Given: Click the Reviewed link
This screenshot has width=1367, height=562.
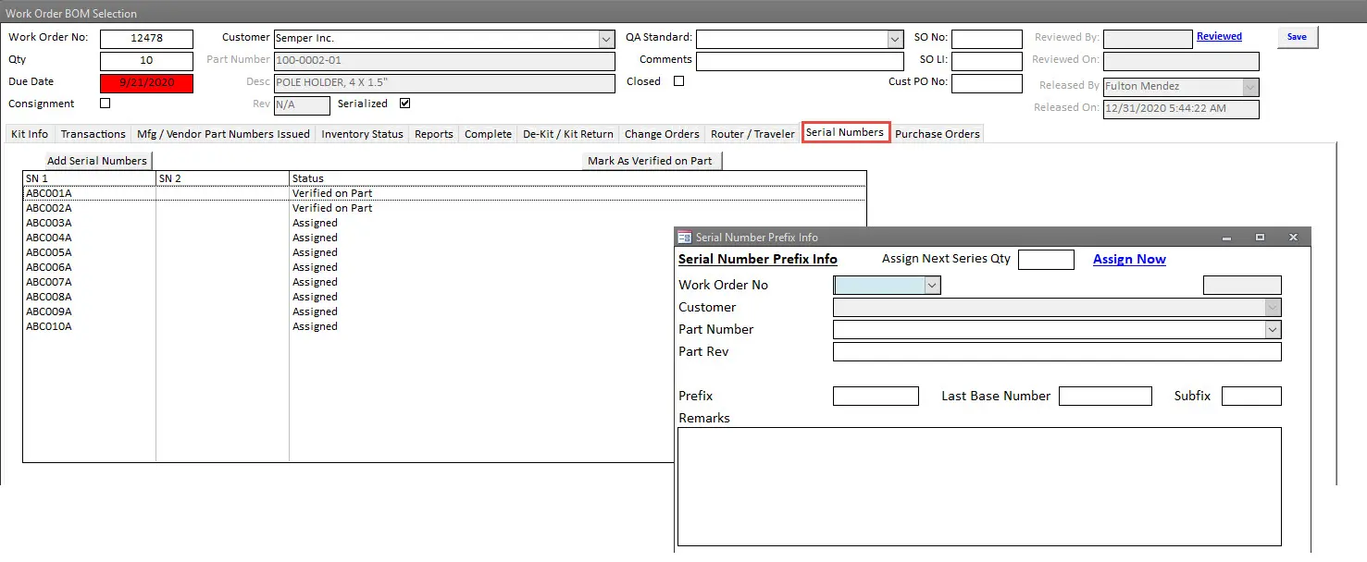Looking at the screenshot, I should (1219, 37).
